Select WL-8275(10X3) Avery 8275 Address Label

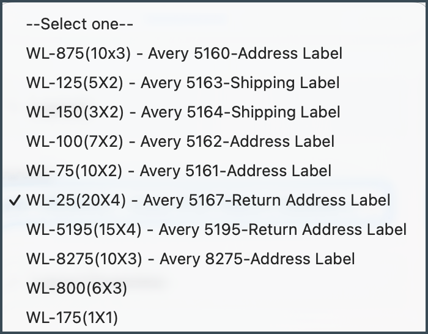[190, 259]
